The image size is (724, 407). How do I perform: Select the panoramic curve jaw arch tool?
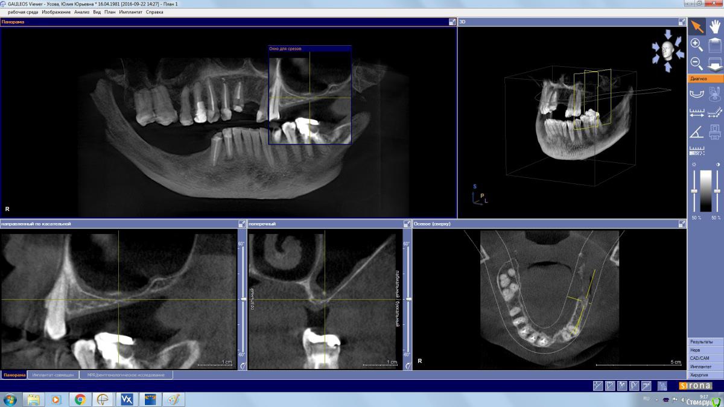(696, 93)
